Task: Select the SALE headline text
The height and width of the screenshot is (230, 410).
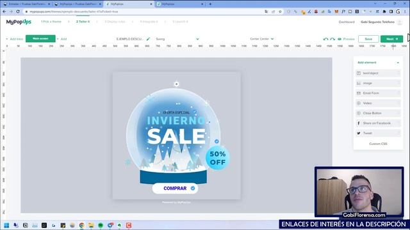Action: pos(176,136)
